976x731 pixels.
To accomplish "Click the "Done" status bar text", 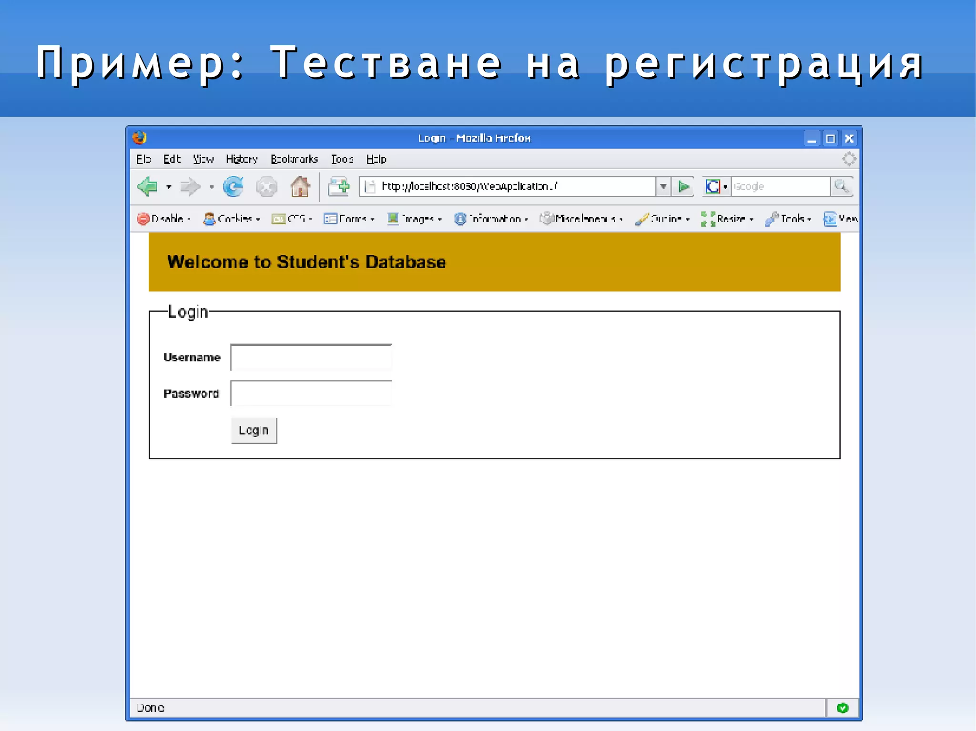I will [151, 708].
